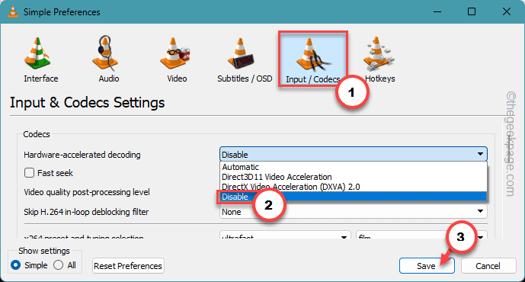Minimize the Simple Preferences window
Image resolution: width=525 pixels, height=282 pixels.
[x=437, y=11]
